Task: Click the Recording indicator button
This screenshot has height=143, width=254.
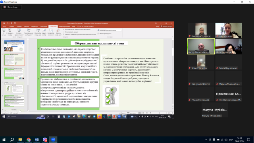Action: coord(12,7)
